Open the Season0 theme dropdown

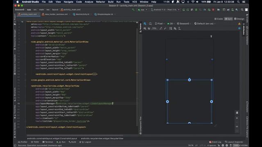coord(184,24)
